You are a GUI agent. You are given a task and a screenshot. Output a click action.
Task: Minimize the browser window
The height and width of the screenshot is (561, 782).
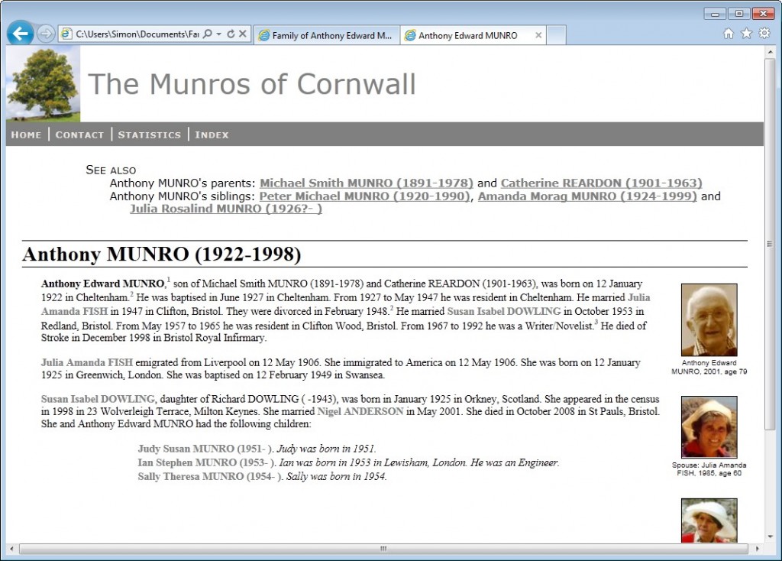click(715, 14)
